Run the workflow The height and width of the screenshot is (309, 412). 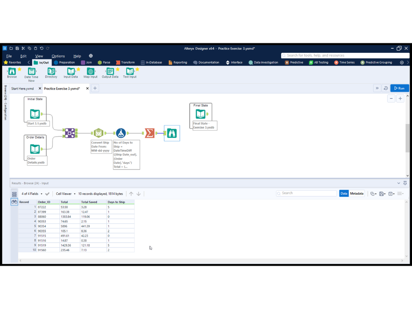click(399, 88)
